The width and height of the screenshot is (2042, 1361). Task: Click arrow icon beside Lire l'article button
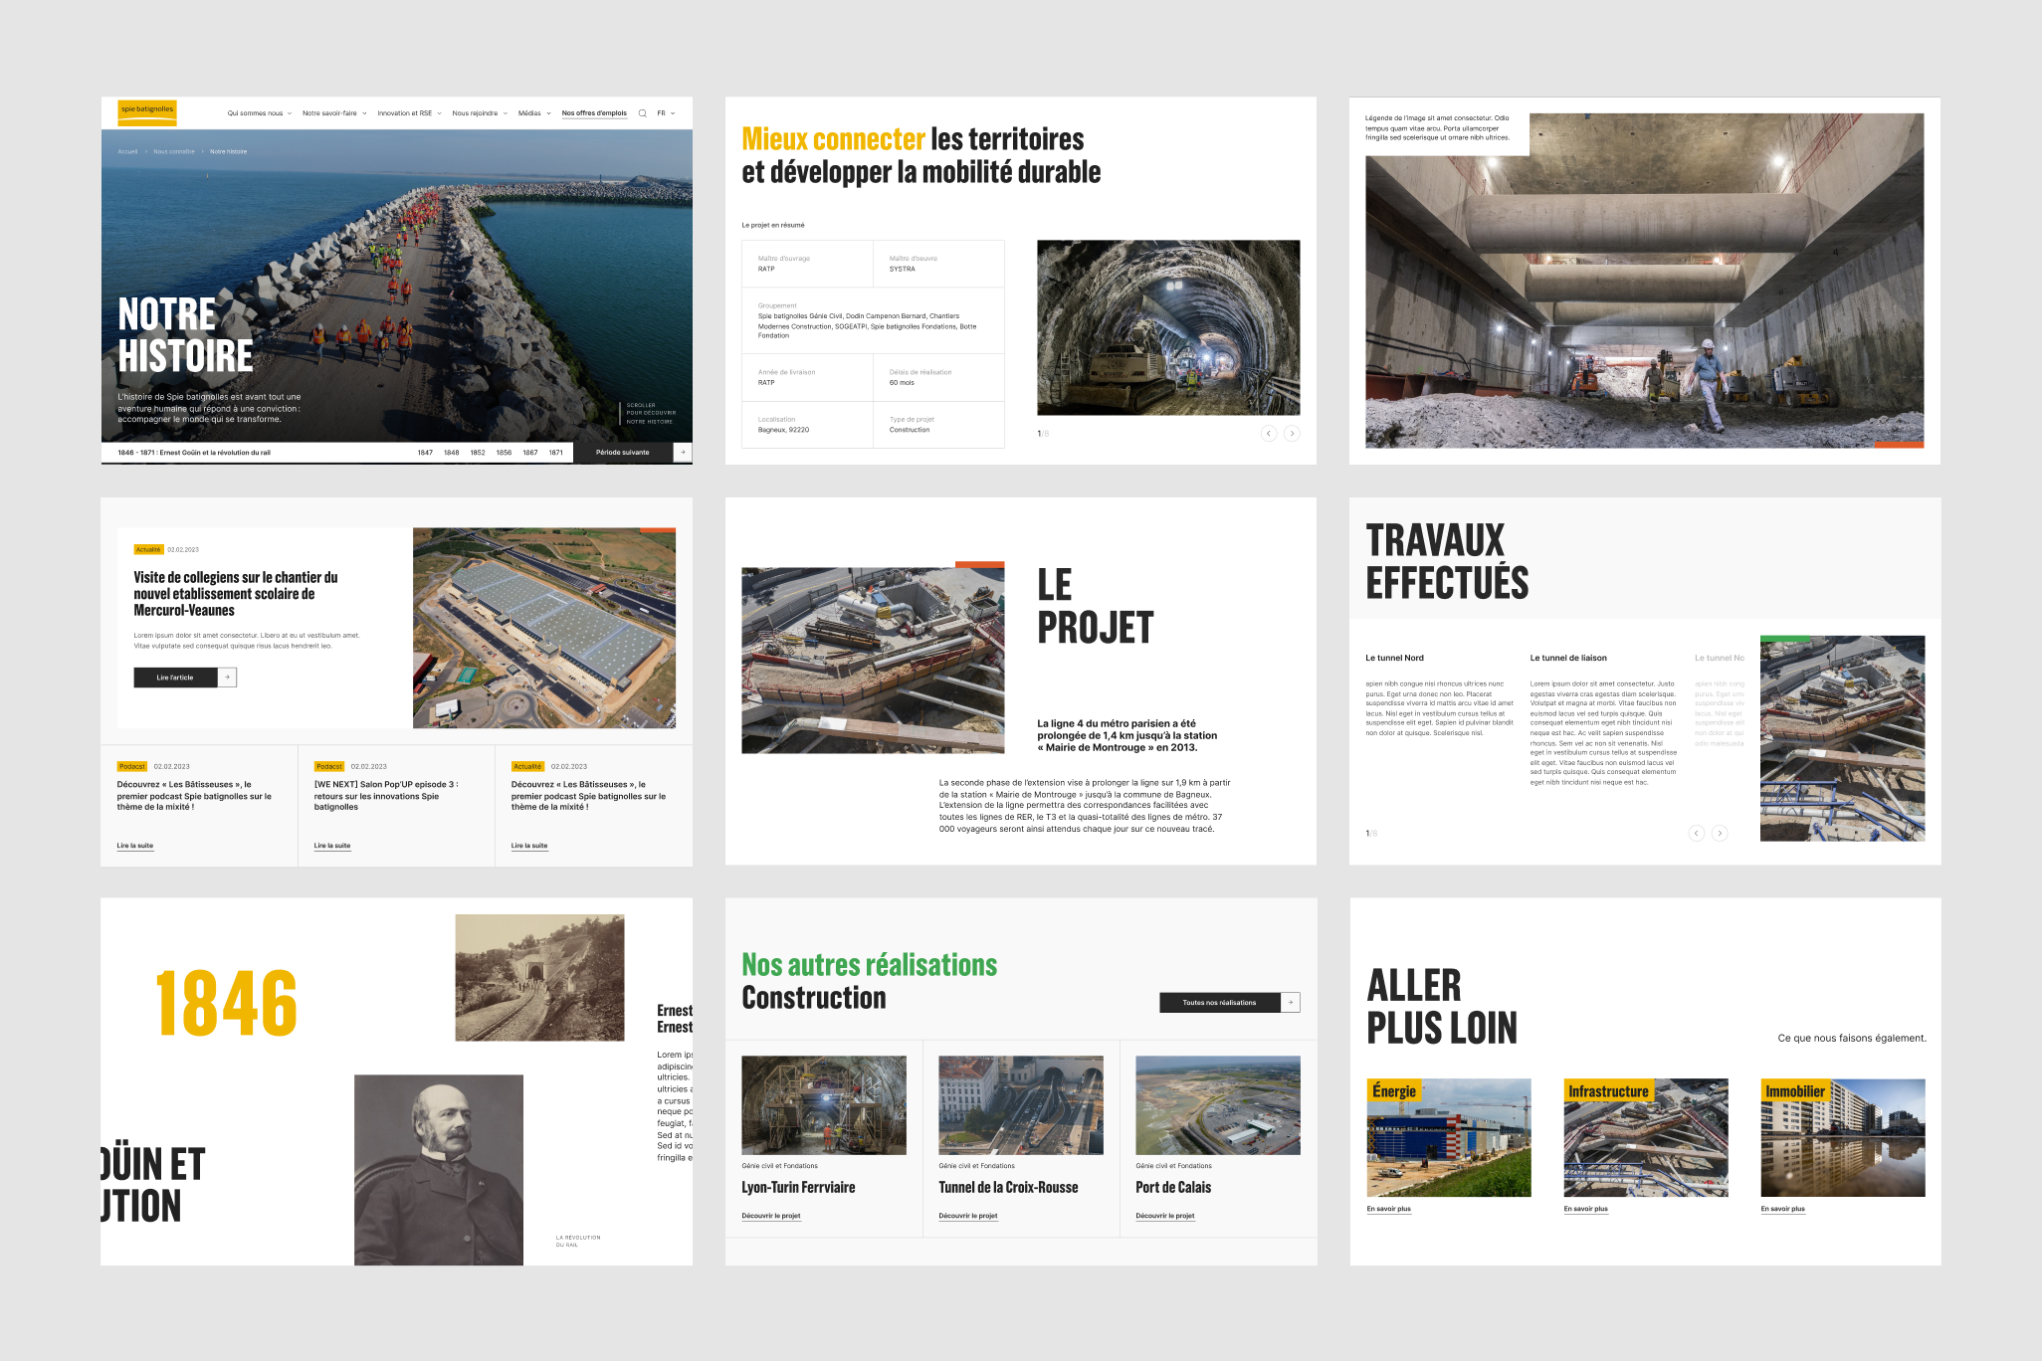228,678
